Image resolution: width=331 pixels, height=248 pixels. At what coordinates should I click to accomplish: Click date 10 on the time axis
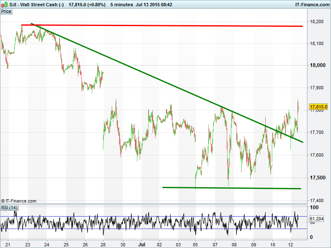click(x=273, y=245)
